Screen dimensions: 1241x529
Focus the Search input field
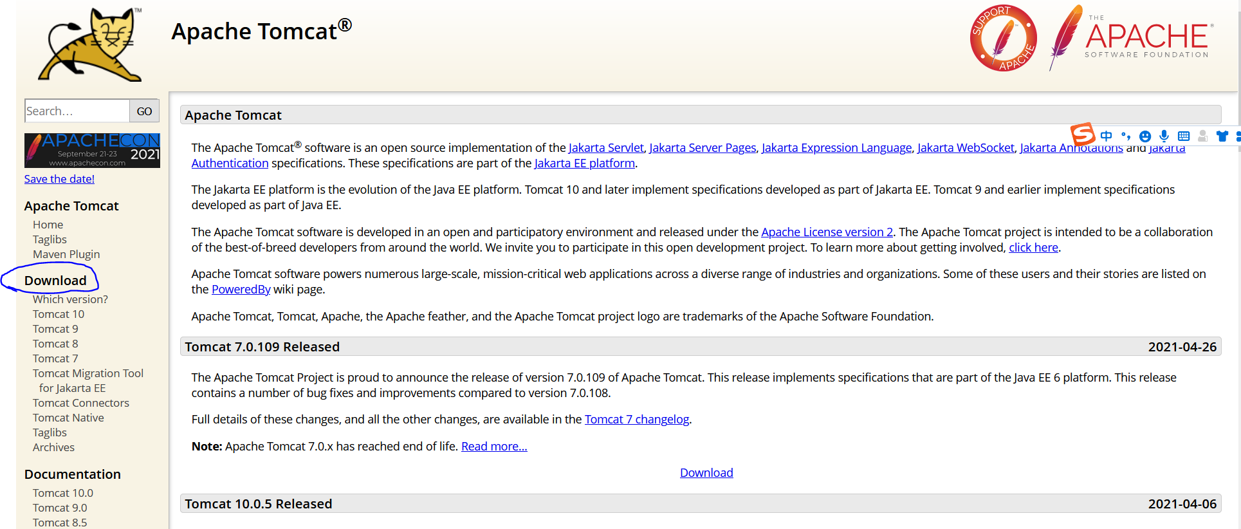pyautogui.click(x=77, y=111)
